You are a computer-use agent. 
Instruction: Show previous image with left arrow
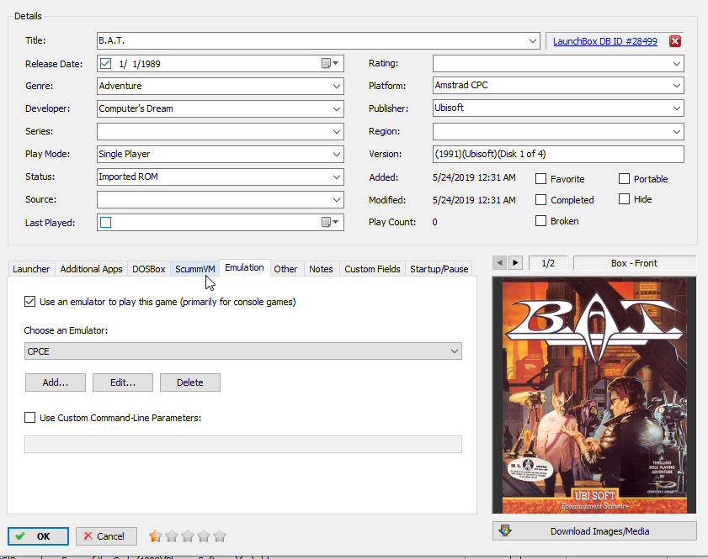(499, 263)
